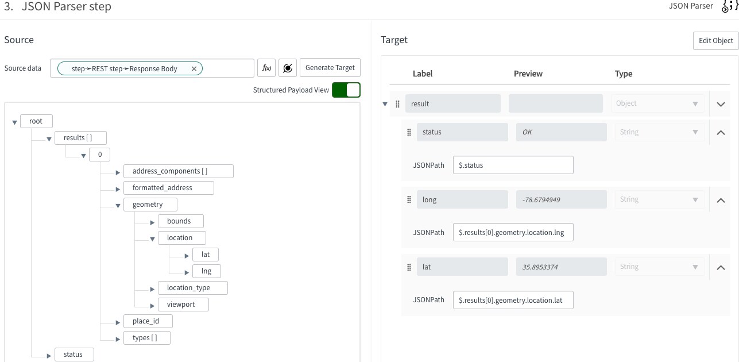This screenshot has height=362, width=739.
Task: Expand the lng source node arrow
Action: (187, 272)
